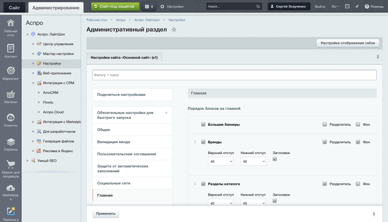Open the Рабочий стол home icon
Screen dimensions: 388x222
tap(11, 24)
